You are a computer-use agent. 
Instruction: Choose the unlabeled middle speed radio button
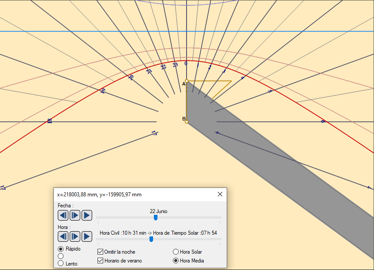[x=61, y=256]
